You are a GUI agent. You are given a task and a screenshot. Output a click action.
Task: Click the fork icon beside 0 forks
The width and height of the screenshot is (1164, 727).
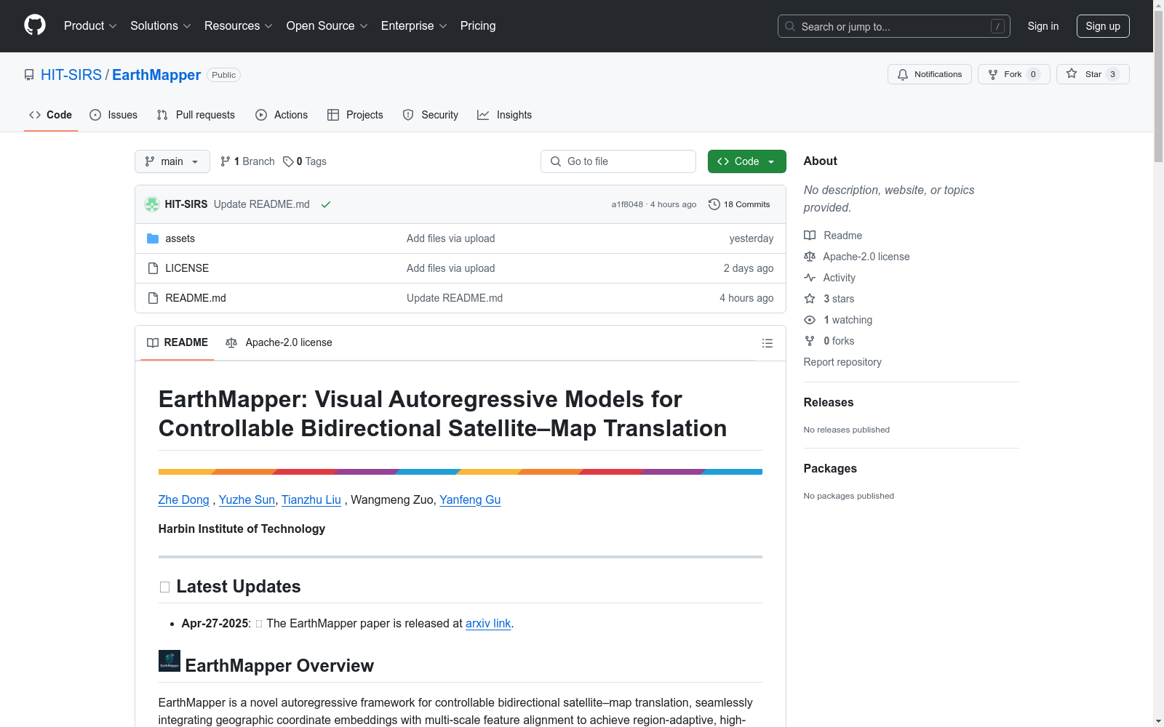tap(810, 341)
